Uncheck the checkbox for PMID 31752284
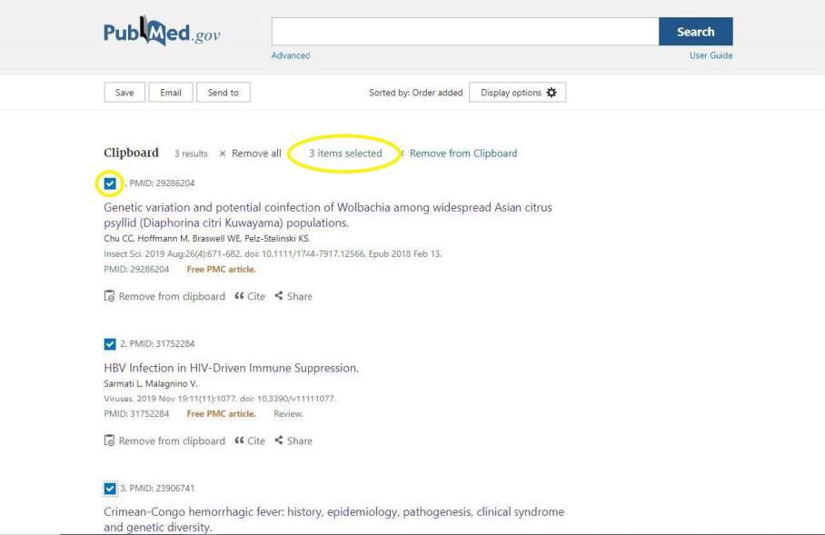 pos(110,344)
